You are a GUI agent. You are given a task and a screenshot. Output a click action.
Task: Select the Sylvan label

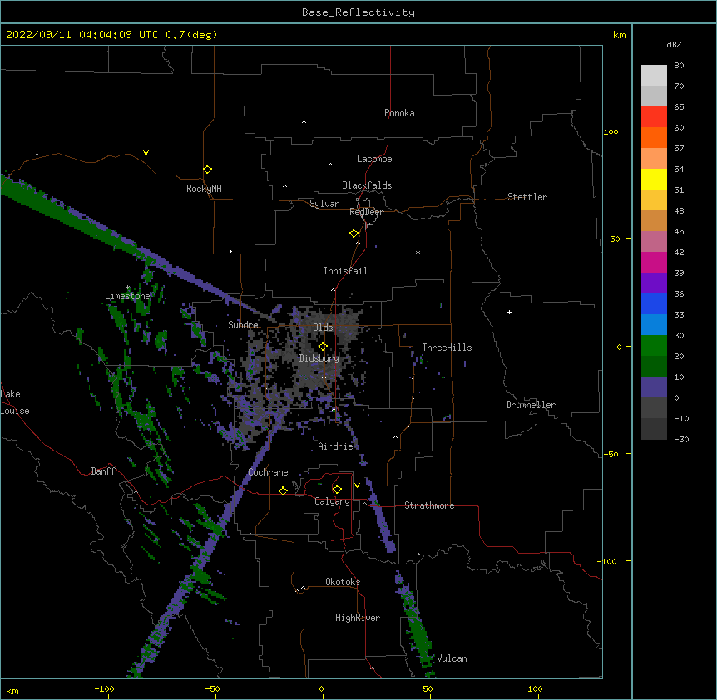[324, 204]
